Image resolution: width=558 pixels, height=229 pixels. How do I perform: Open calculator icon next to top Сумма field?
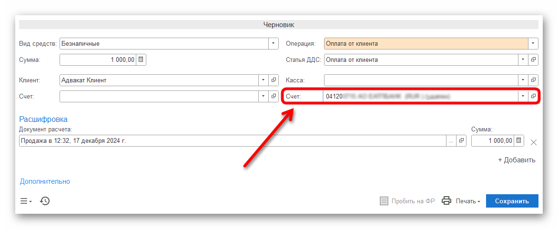142,60
